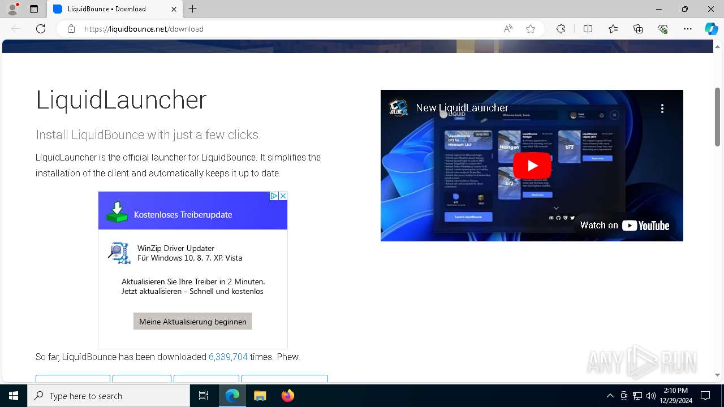
Task: Open the Favorites list icon
Action: (x=613, y=29)
